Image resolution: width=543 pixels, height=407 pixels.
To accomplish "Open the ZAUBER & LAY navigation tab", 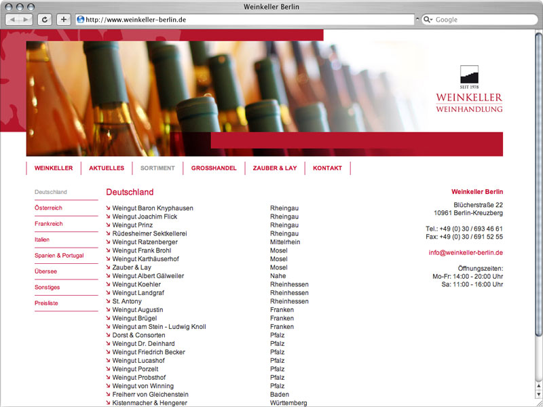I will tap(275, 168).
